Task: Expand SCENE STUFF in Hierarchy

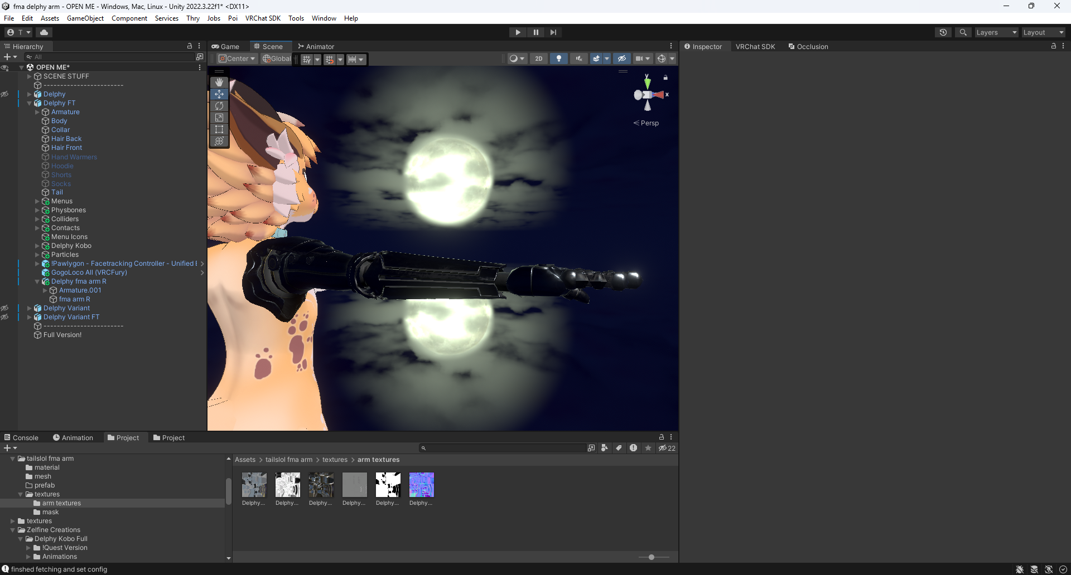Action: click(x=30, y=76)
